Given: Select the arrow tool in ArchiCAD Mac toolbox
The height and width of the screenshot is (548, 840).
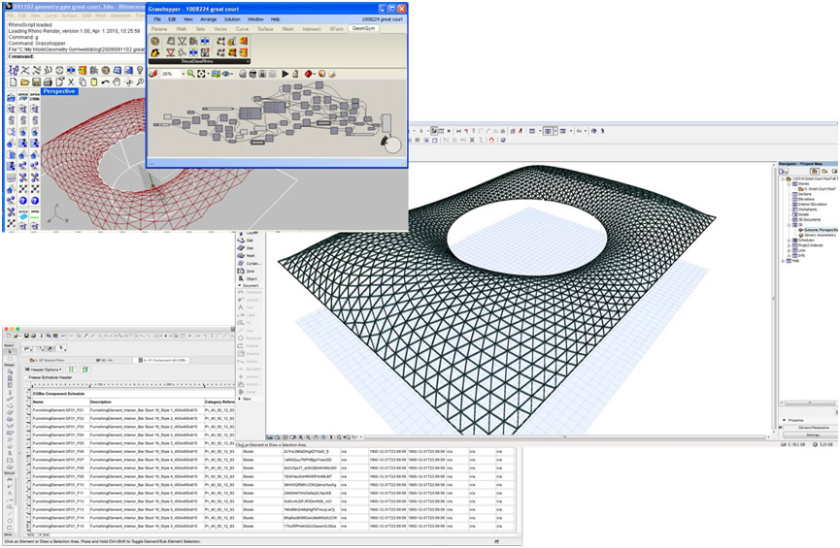Looking at the screenshot, I should tap(10, 352).
